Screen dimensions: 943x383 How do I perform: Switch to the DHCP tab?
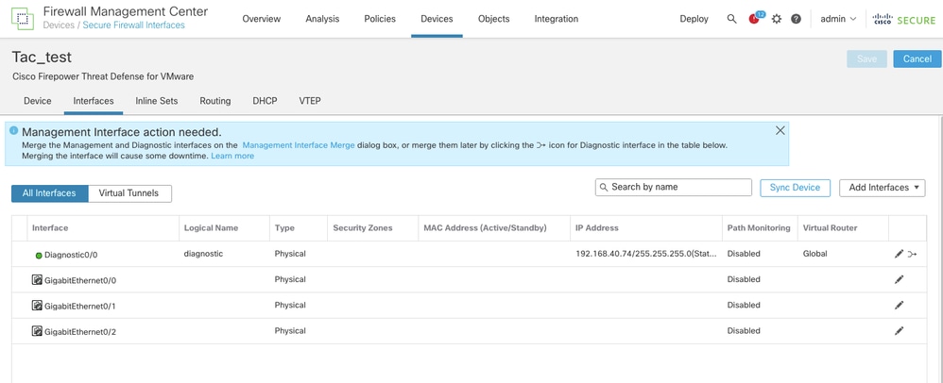pyautogui.click(x=265, y=101)
